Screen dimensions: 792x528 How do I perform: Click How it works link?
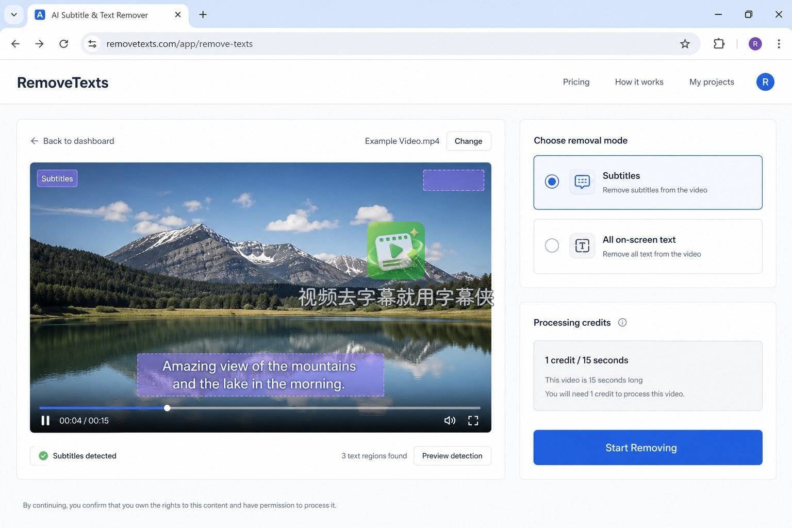pos(639,82)
